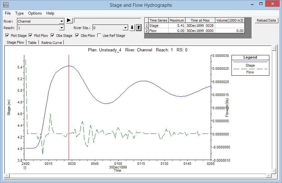Click the Flow legend entry

tap(250, 72)
